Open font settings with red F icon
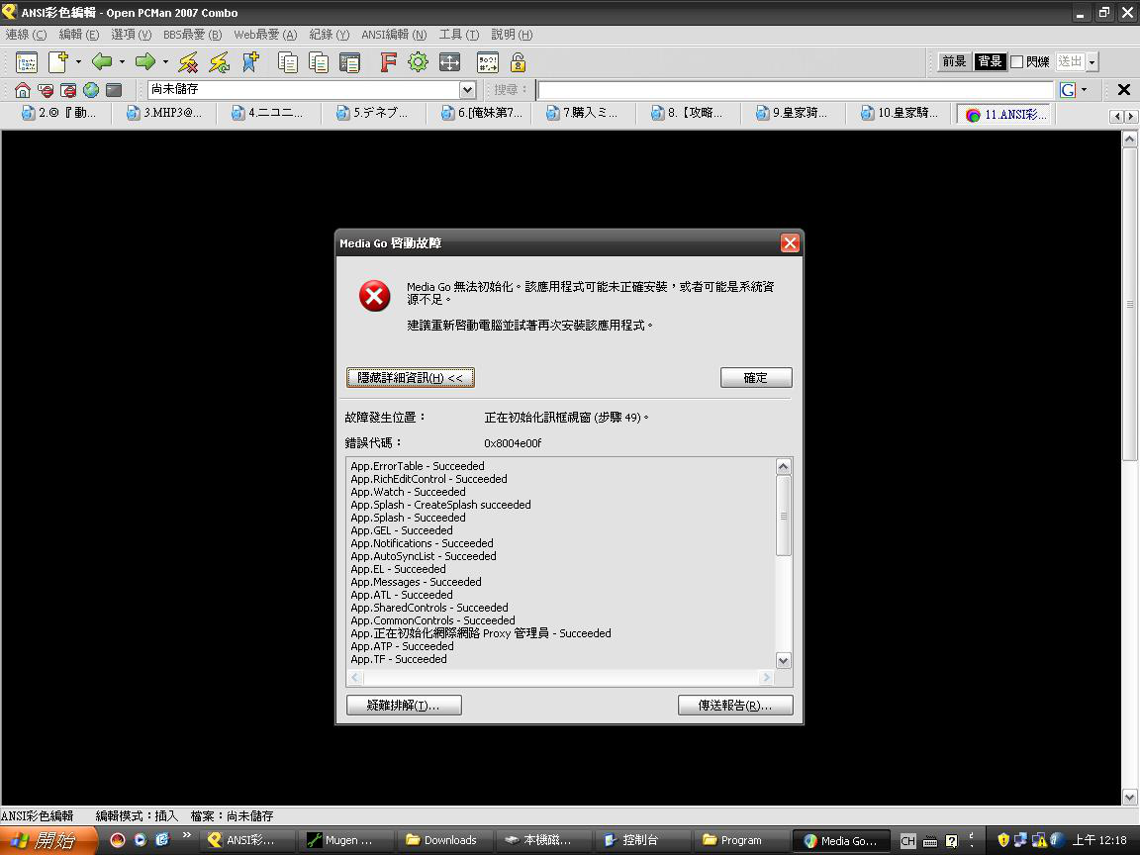Screen dimensions: 1140x855 click(x=388, y=62)
